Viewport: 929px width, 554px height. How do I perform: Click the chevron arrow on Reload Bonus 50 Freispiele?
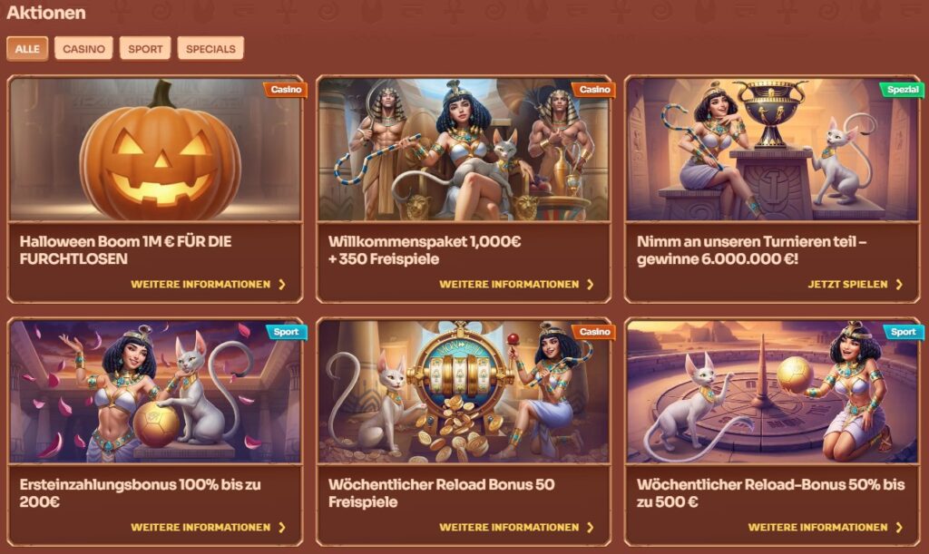tap(590, 528)
